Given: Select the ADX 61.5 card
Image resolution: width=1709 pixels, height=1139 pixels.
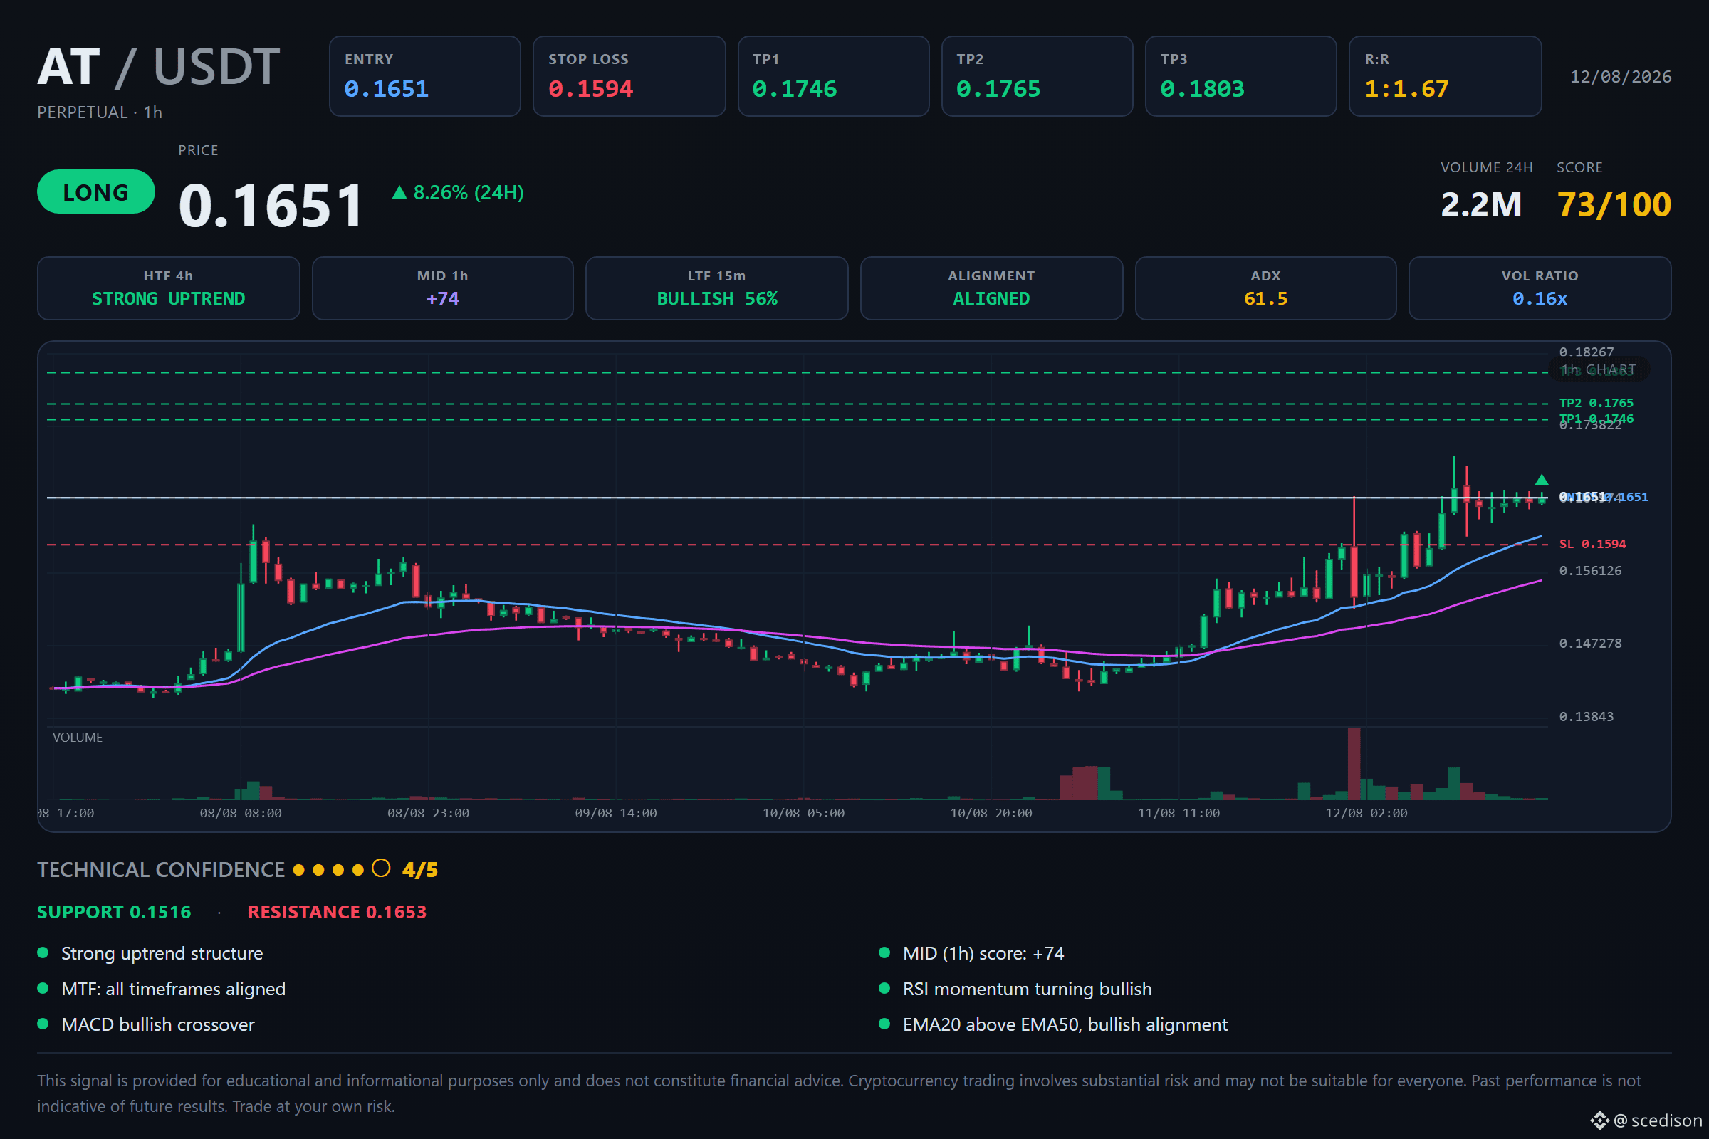Looking at the screenshot, I should [1266, 288].
